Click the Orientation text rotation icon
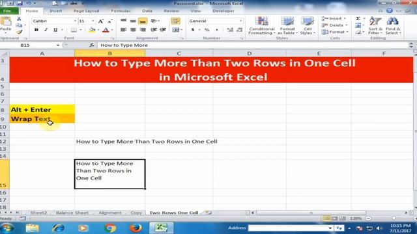 pos(154,21)
